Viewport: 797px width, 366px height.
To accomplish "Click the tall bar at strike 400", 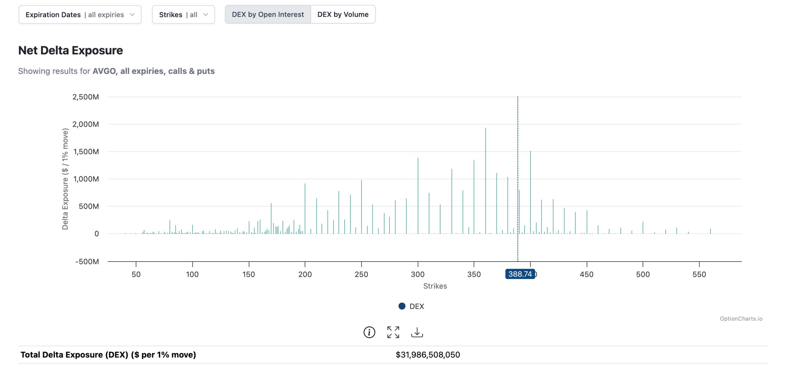I will (531, 193).
